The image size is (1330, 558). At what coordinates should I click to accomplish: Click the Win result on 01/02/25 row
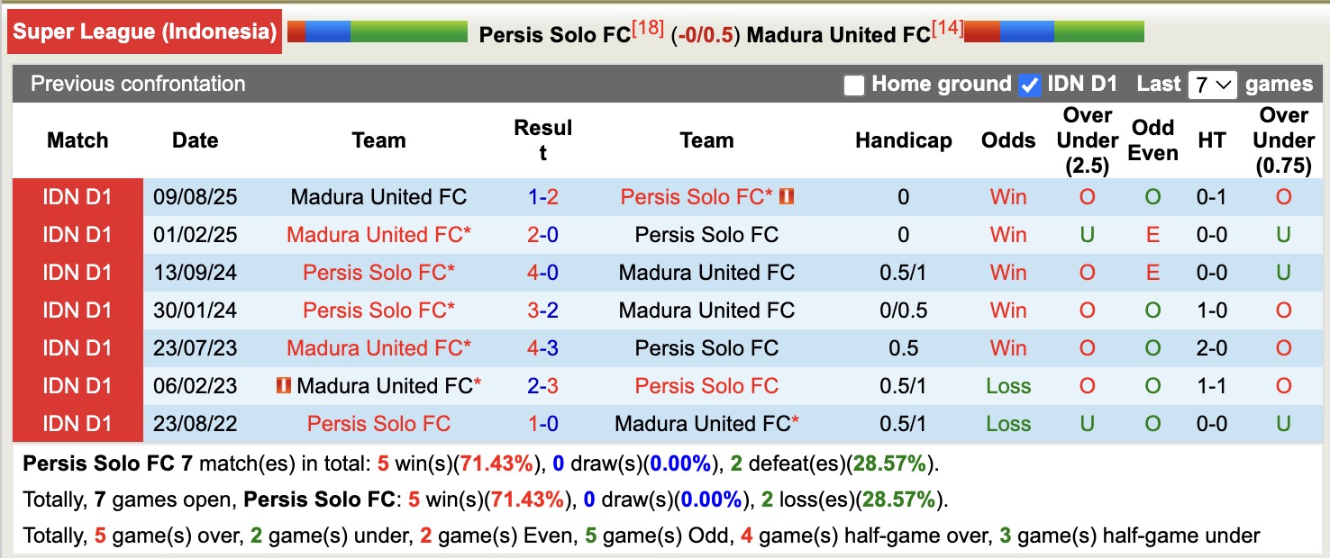click(x=1007, y=234)
